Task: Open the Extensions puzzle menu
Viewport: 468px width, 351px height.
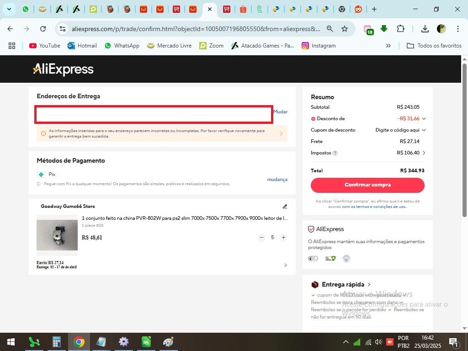Action: (400, 29)
